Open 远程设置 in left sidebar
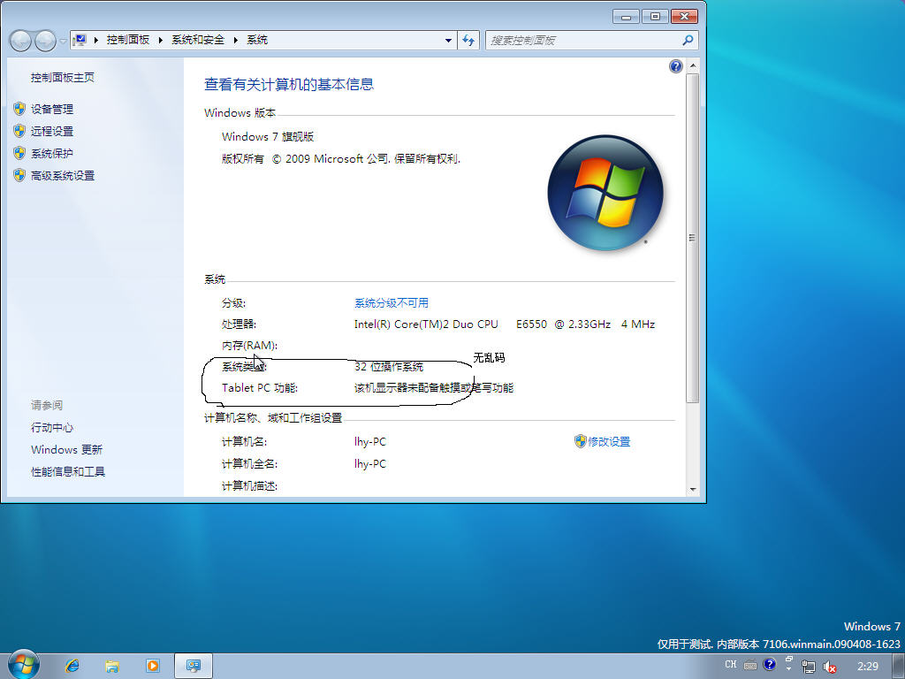 tap(52, 131)
